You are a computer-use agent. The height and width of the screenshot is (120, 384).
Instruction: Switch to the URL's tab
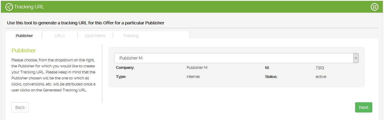60,35
